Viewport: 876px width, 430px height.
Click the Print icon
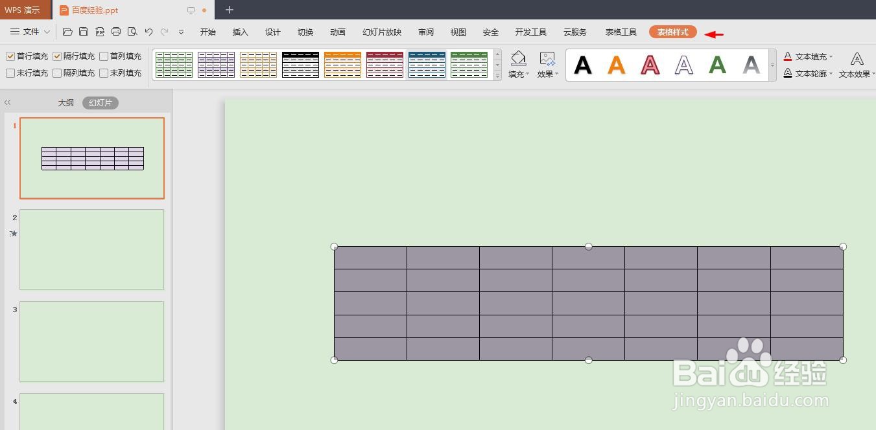[116, 32]
